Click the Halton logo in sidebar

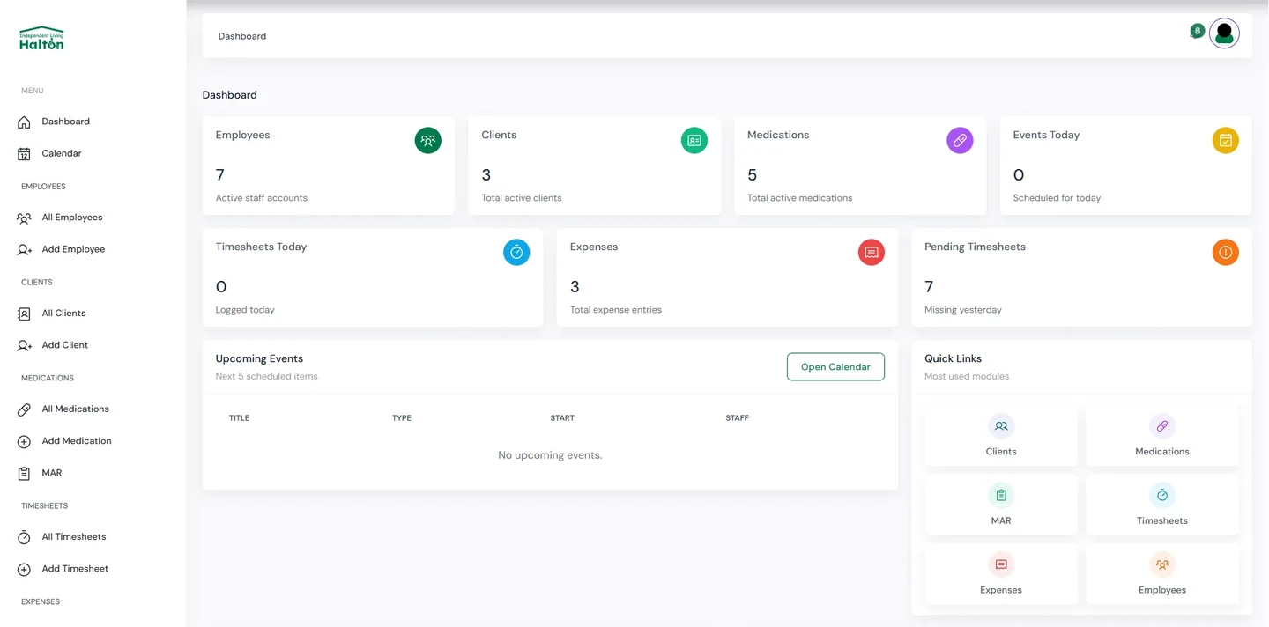[41, 38]
